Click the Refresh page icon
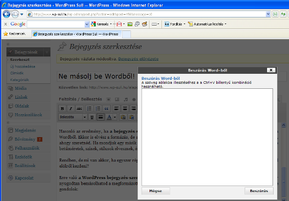This screenshot has width=289, height=201. tap(283, 14)
